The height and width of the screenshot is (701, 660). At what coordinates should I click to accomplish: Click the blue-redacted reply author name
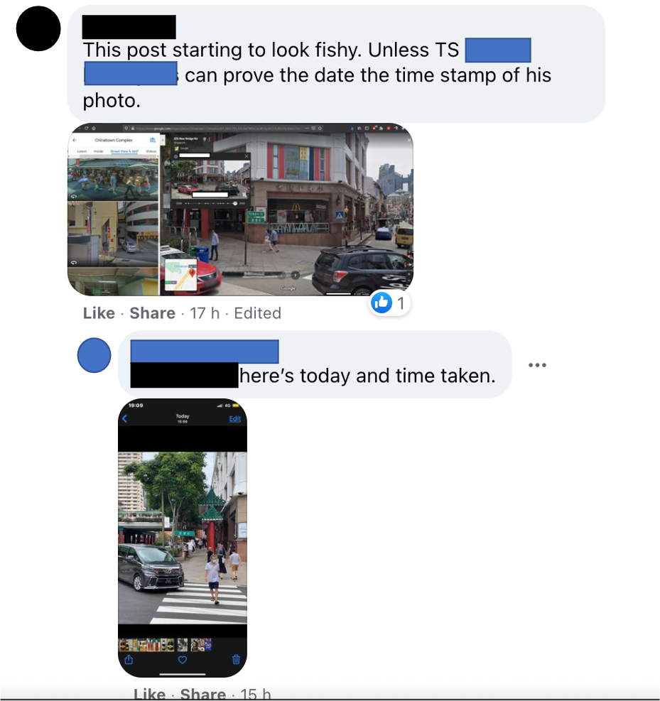point(205,351)
